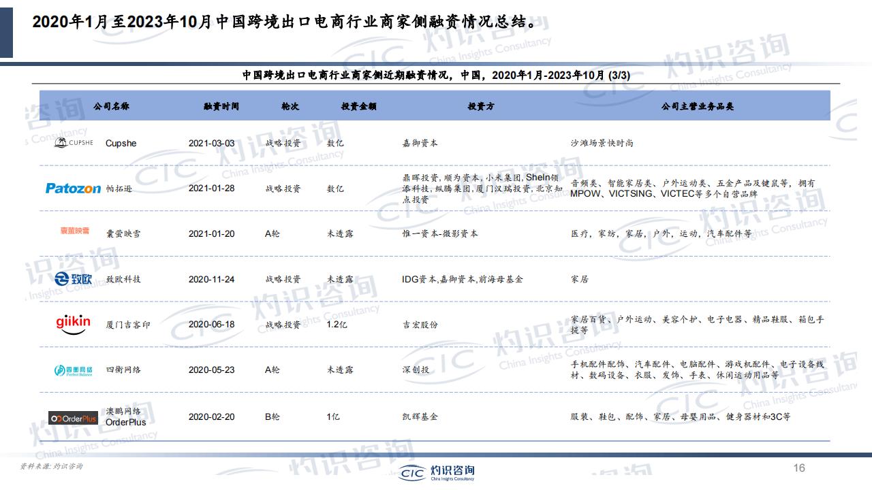The width and height of the screenshot is (872, 490).
Task: Click the 1.2亿 investment amount
Action: click(337, 325)
